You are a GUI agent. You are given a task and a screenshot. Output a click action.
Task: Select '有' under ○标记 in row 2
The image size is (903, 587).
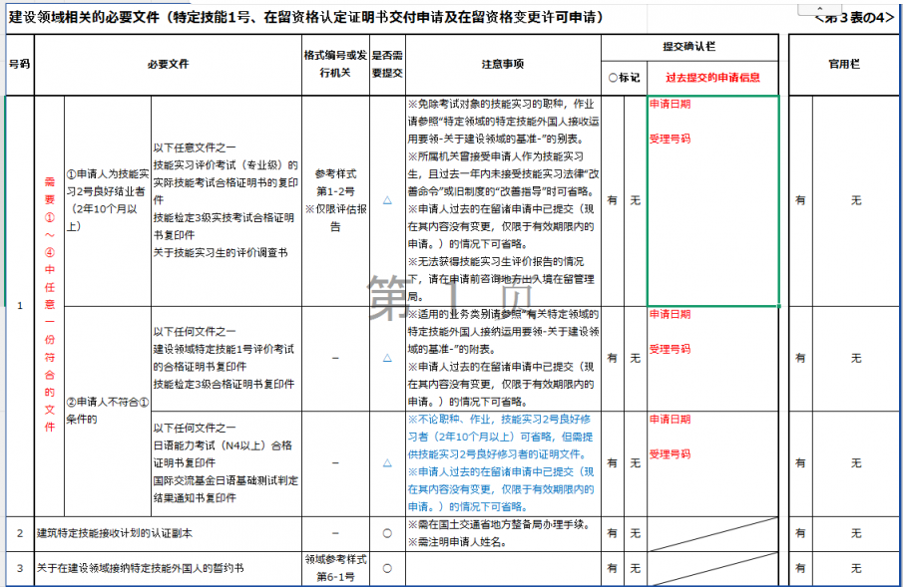click(x=613, y=533)
